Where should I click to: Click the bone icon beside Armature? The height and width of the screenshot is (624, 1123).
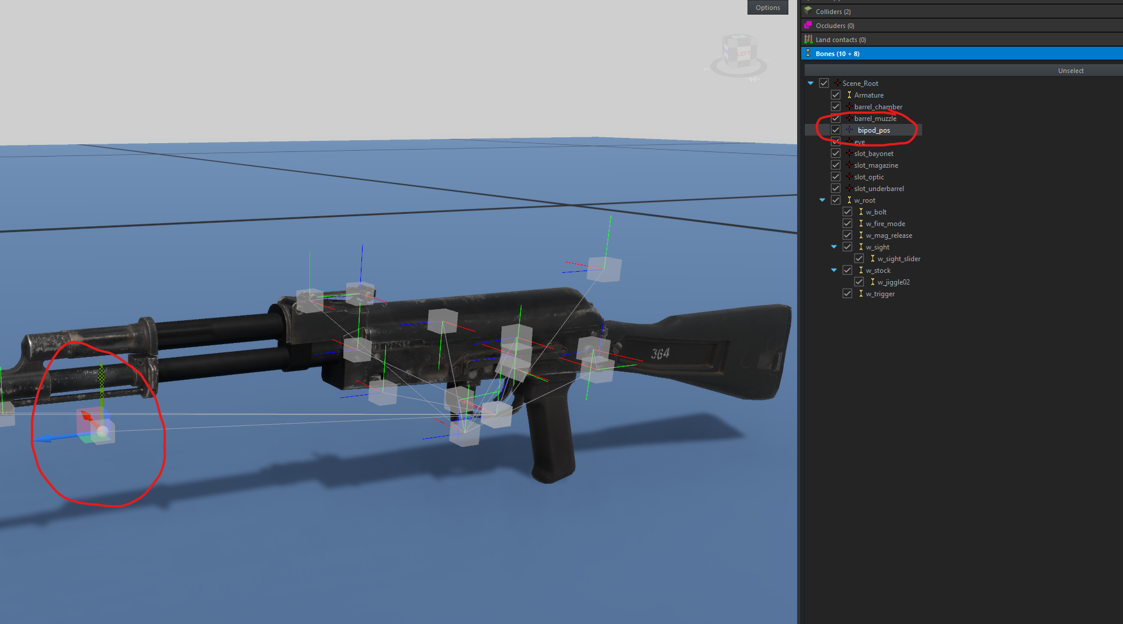pyautogui.click(x=849, y=95)
